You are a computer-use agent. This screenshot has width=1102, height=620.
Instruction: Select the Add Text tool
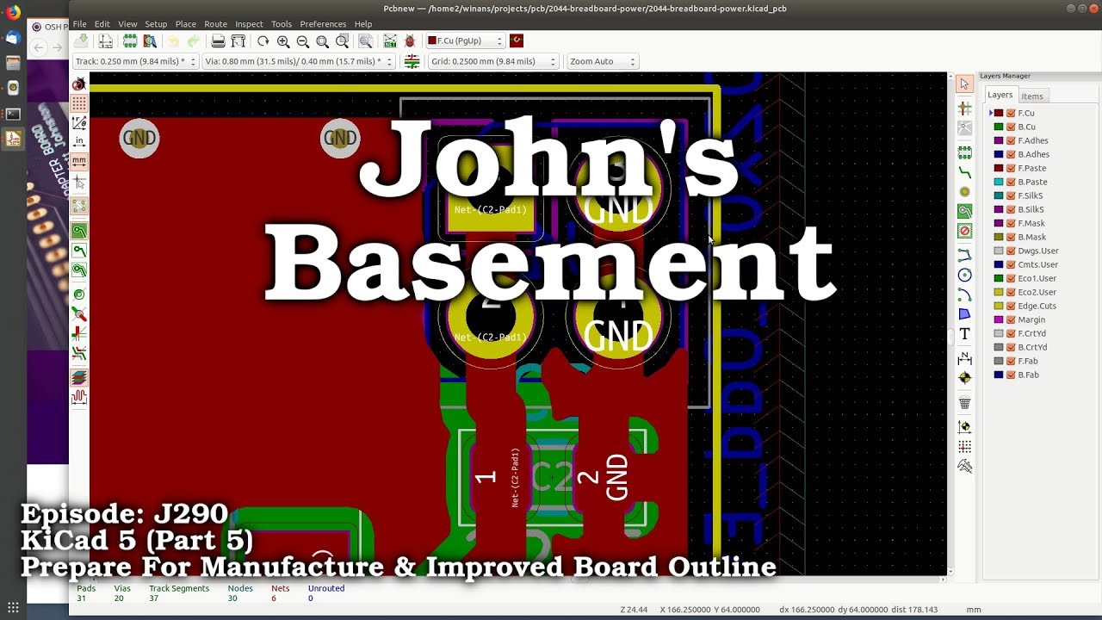pos(964,334)
